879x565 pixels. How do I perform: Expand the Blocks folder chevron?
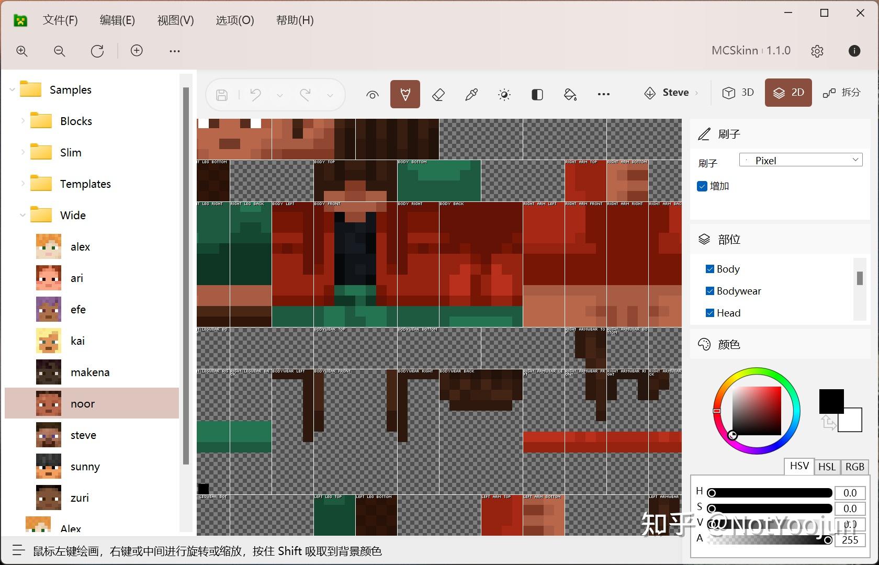22,121
